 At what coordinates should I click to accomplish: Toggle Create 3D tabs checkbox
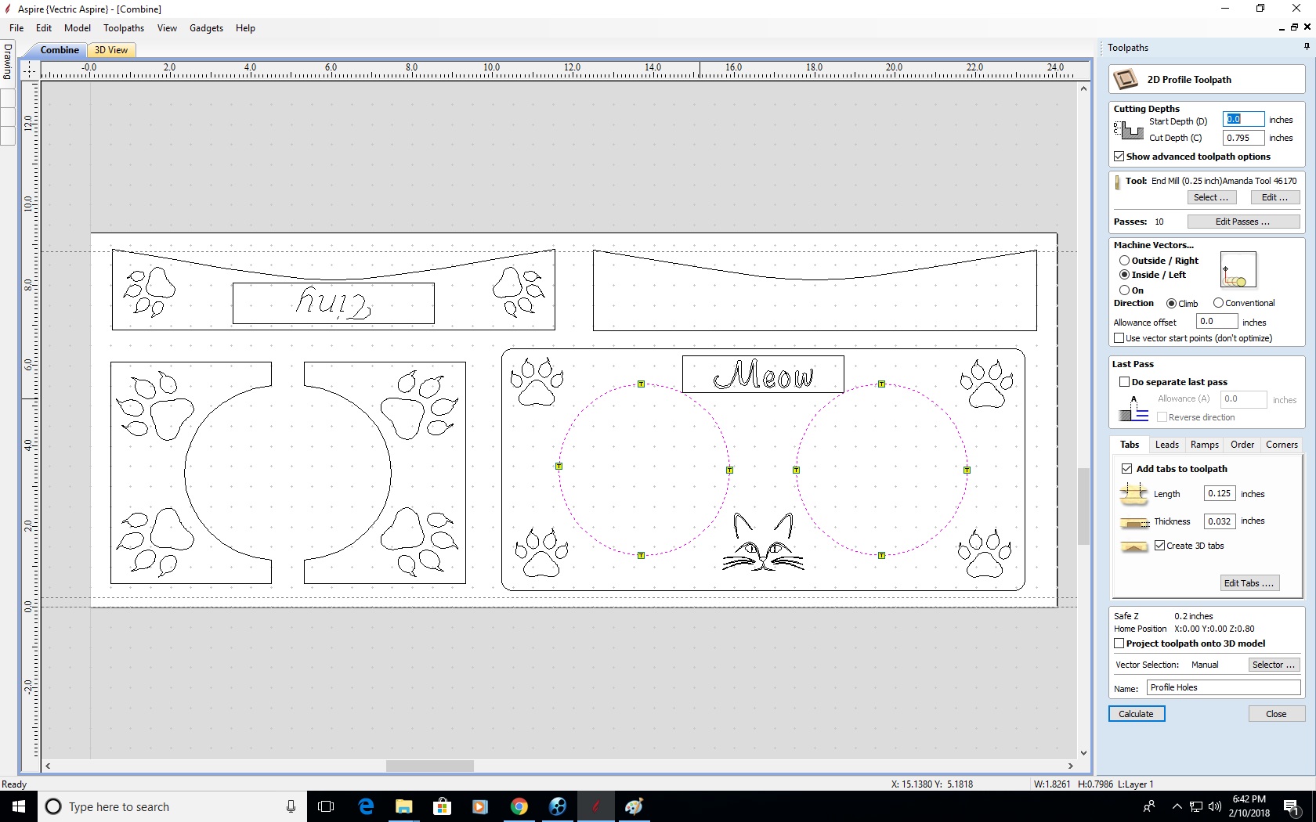point(1159,546)
